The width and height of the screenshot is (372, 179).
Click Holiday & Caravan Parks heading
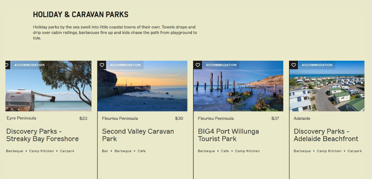pos(81,15)
